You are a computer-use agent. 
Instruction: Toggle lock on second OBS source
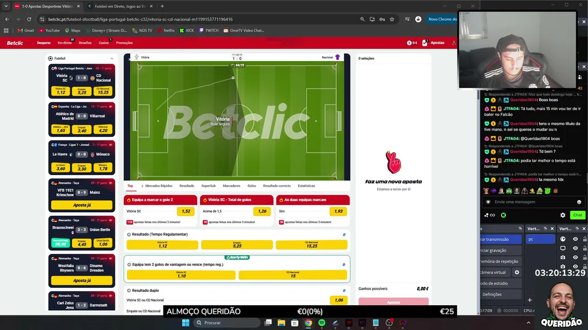point(585,248)
